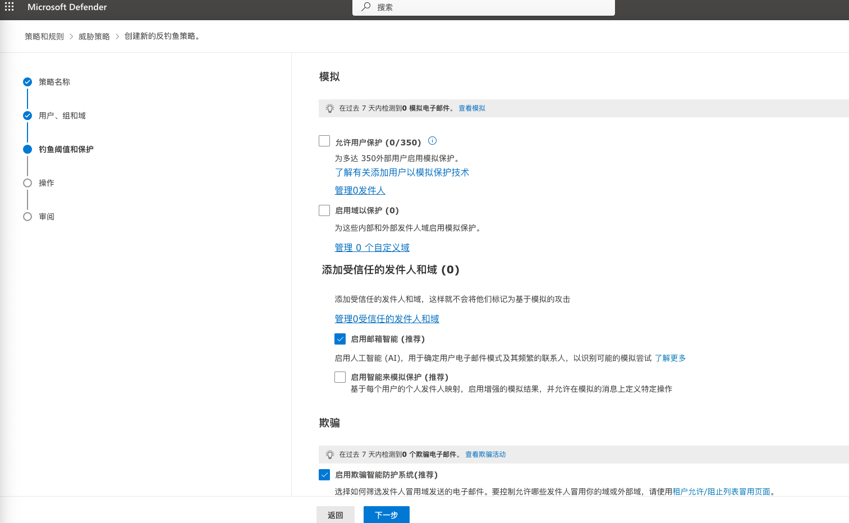The height and width of the screenshot is (523, 849).
Task: Click the lightbulb icon in the 模拟 banner
Action: [x=330, y=108]
